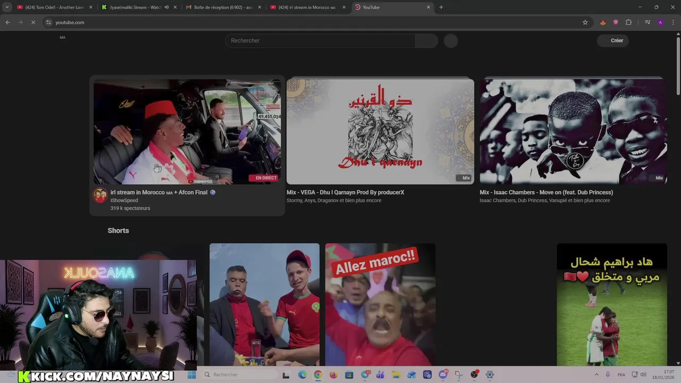
Task: Open the Windows Start button
Action: coord(192,374)
